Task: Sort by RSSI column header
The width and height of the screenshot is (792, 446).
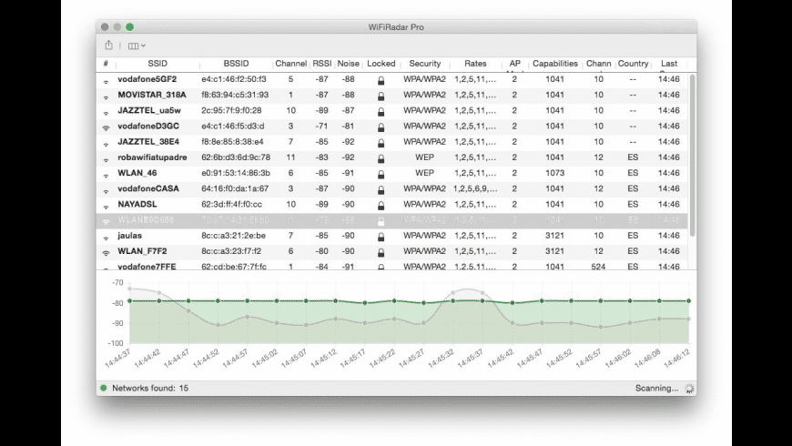Action: click(321, 64)
